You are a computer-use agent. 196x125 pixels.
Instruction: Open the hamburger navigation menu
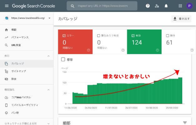[x=7, y=6]
